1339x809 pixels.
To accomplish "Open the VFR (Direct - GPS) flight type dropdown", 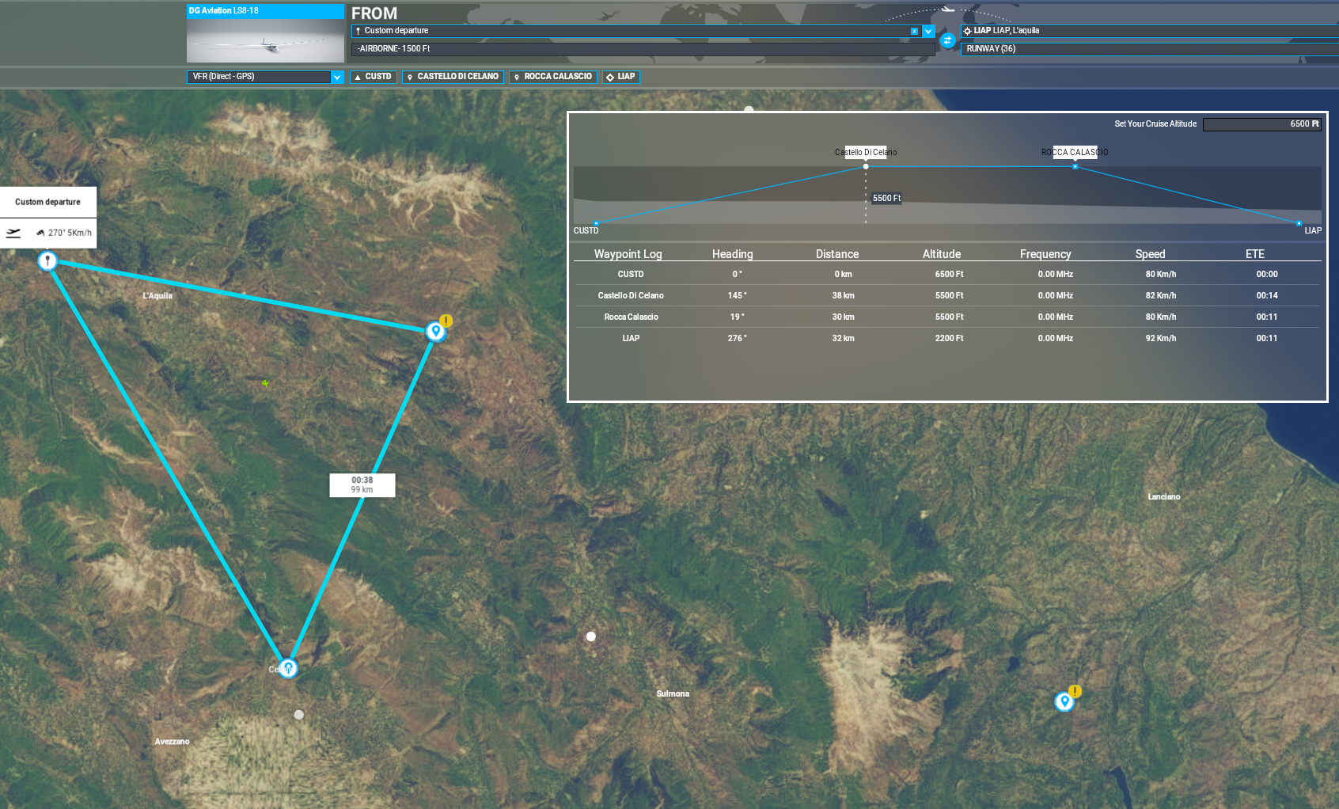I will click(265, 77).
